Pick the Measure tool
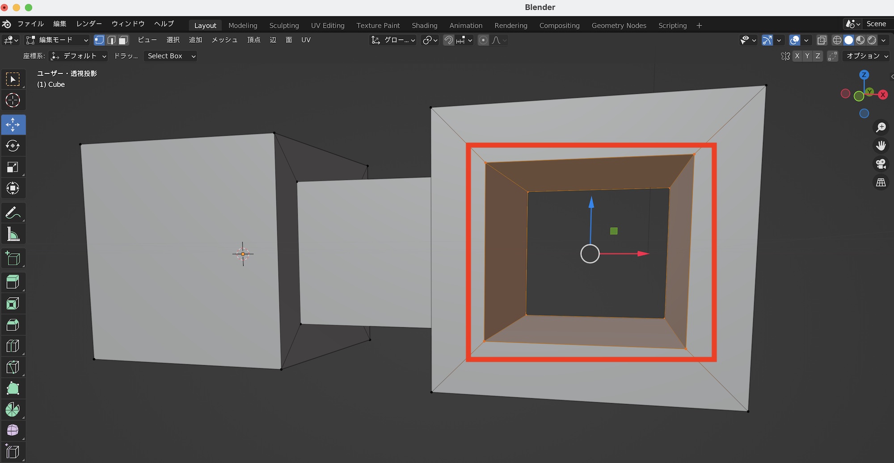 13,234
